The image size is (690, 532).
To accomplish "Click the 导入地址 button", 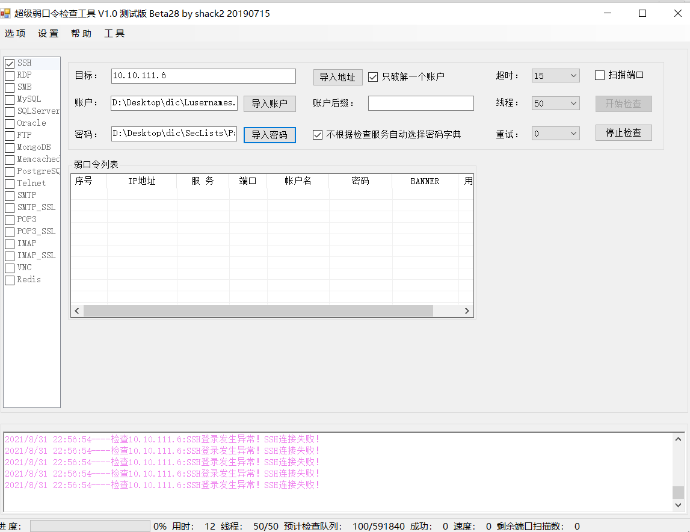I will point(337,77).
